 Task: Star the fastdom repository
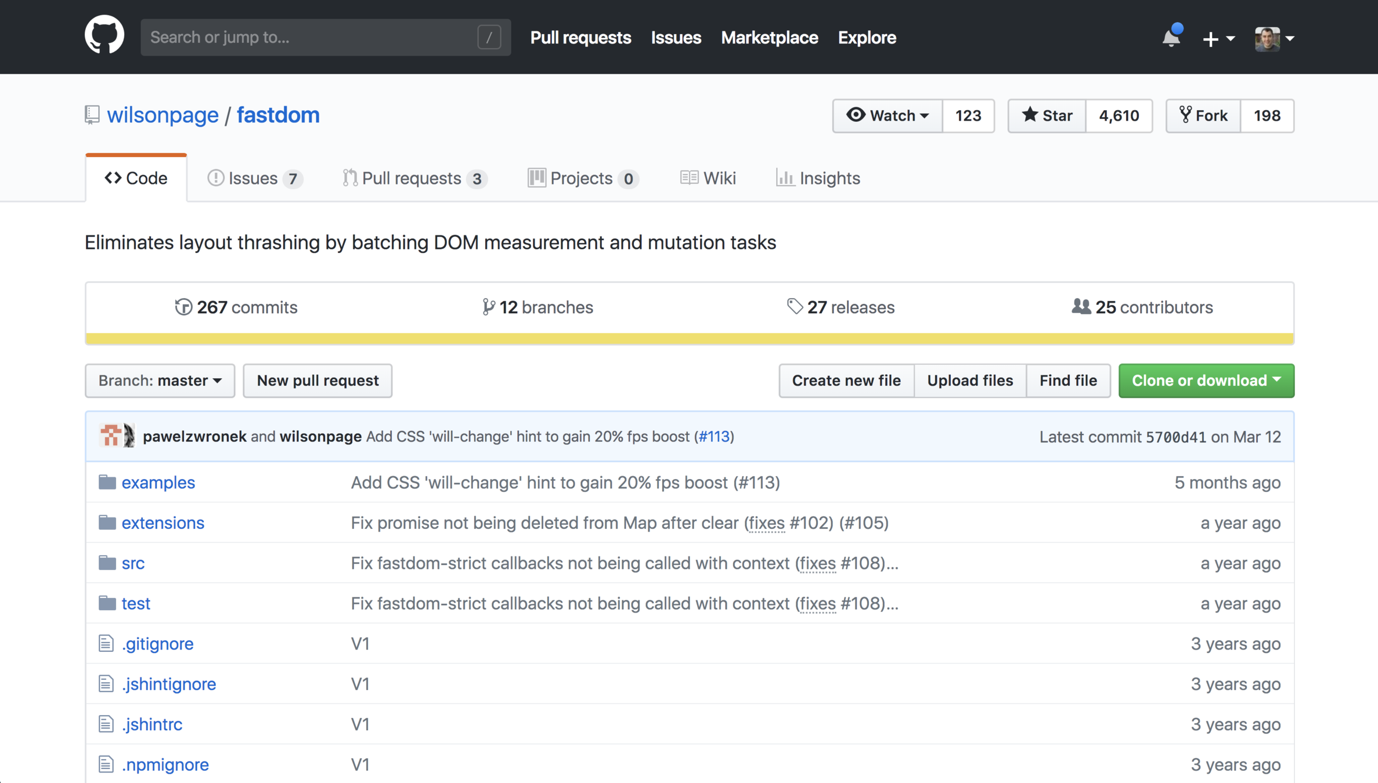1047,115
